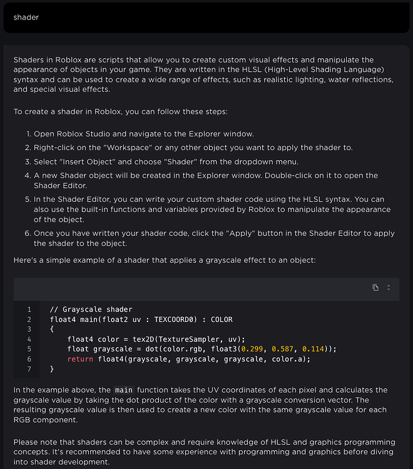
Task: Click code line number 2
Action: [x=29, y=320]
